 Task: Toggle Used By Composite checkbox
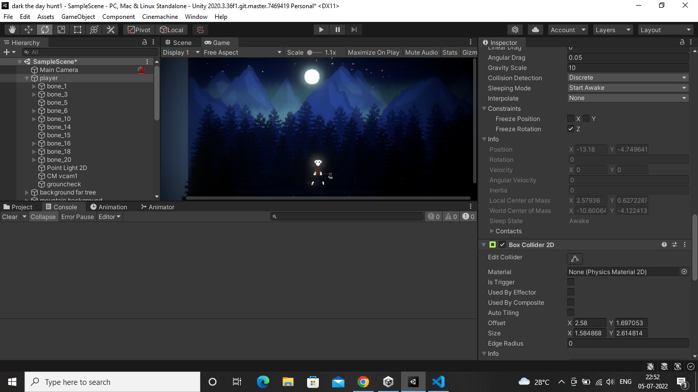click(571, 302)
